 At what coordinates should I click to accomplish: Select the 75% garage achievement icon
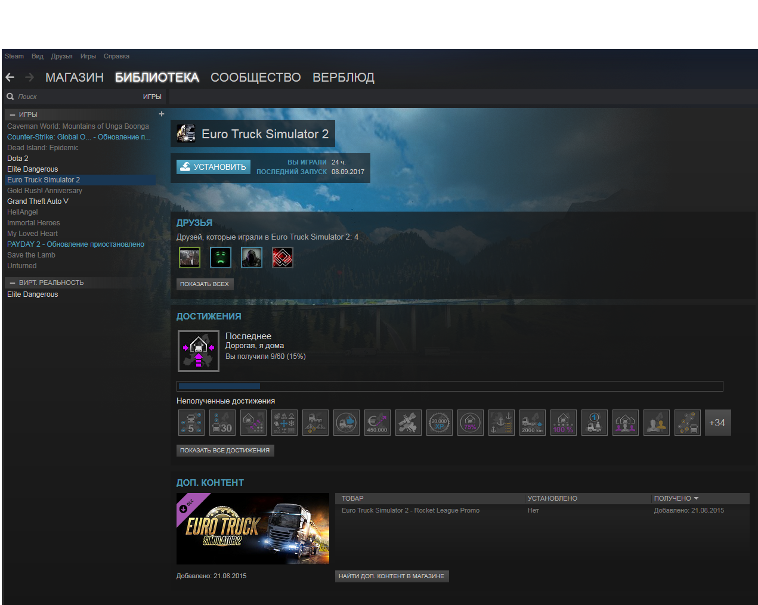point(471,423)
